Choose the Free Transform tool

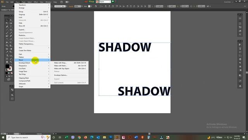tap(11, 42)
